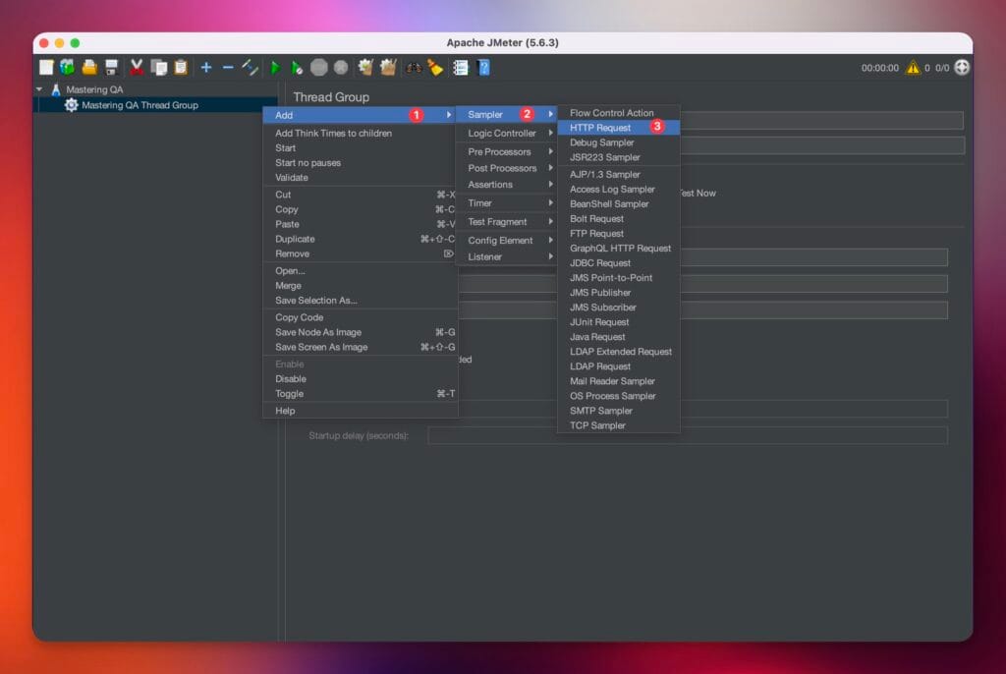
Task: Click the yellow warning log icon
Action: pyautogui.click(x=913, y=68)
